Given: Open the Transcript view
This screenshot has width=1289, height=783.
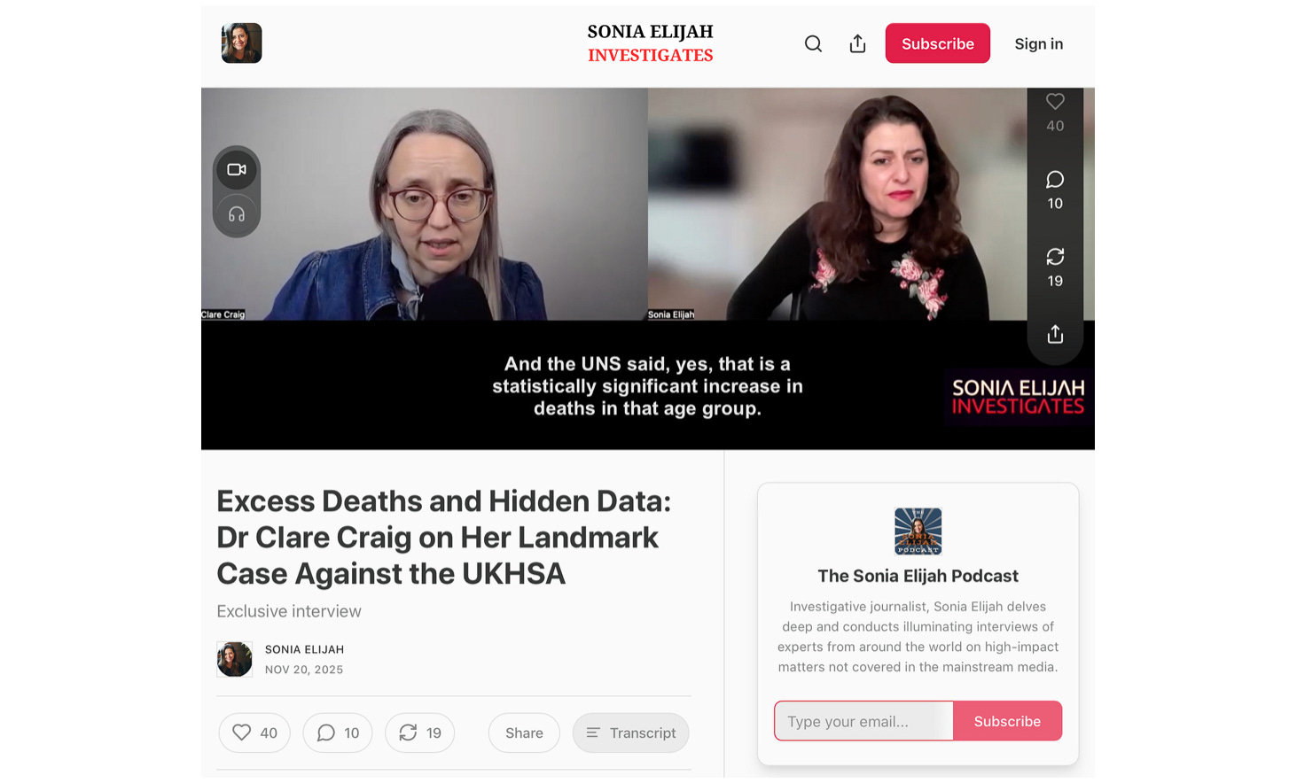Looking at the screenshot, I should click(630, 733).
